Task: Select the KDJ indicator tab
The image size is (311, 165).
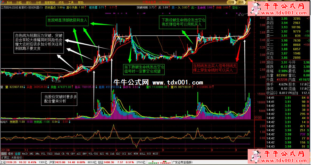Action: point(117,154)
